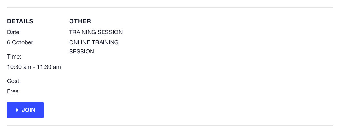Click the 11:30 am end time
346x132 pixels.
pos(49,67)
